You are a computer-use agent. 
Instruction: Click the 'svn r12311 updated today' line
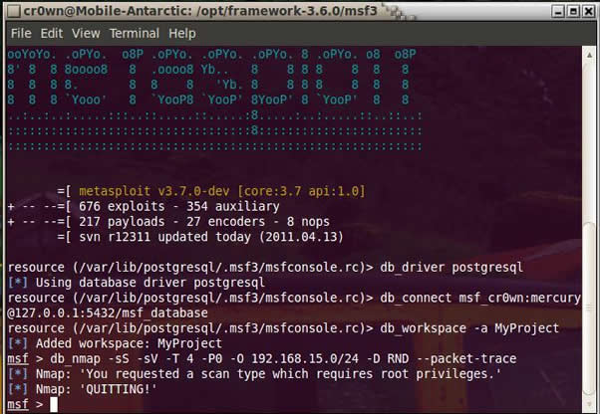click(x=211, y=237)
